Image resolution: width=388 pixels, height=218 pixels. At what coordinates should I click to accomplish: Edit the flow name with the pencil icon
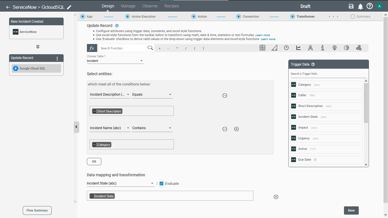(69, 7)
